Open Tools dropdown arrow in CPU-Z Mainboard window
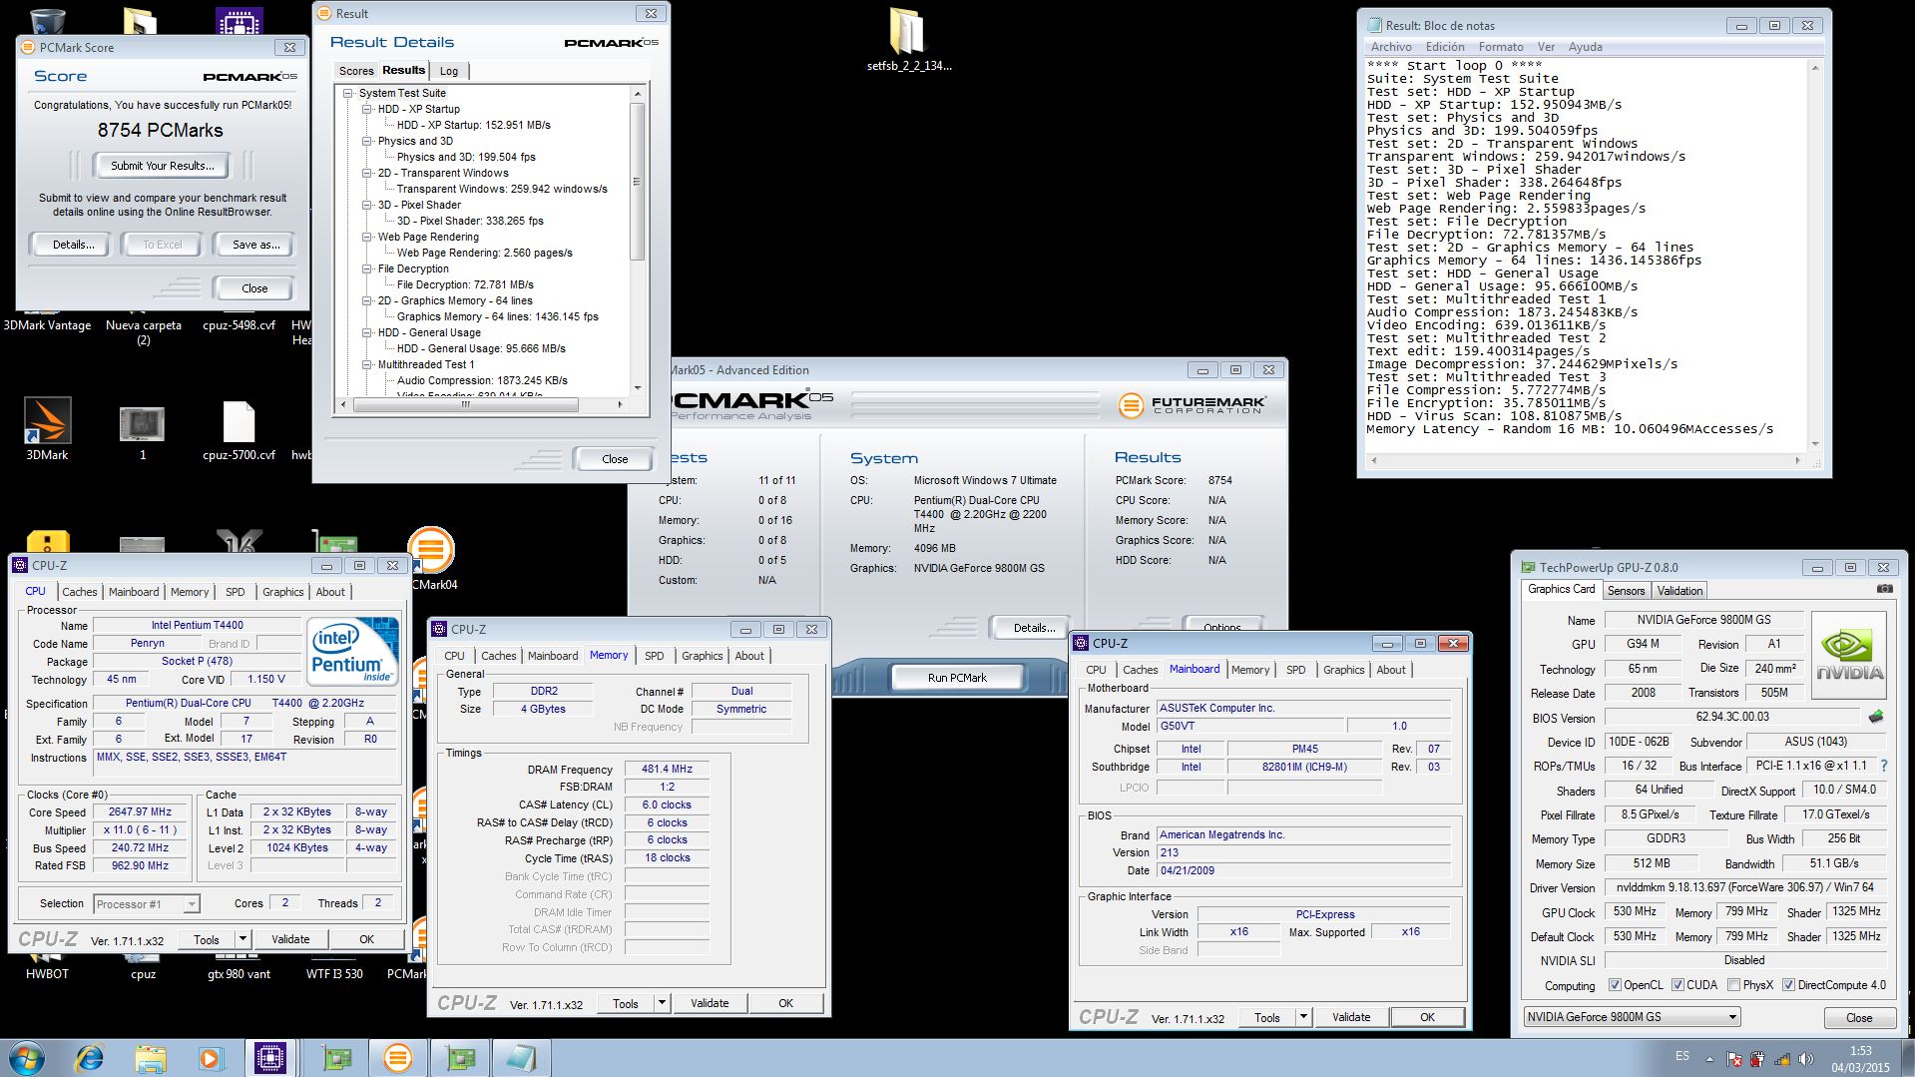The width and height of the screenshot is (1915, 1077). pyautogui.click(x=1302, y=1017)
